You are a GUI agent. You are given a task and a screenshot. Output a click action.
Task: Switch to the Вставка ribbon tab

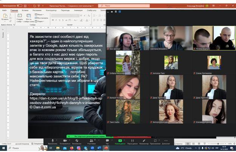pyautogui.click(x=25, y=10)
